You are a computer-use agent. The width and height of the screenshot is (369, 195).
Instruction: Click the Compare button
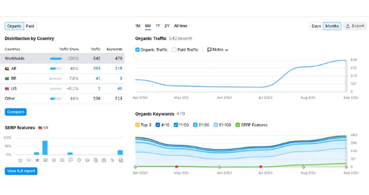tap(16, 112)
